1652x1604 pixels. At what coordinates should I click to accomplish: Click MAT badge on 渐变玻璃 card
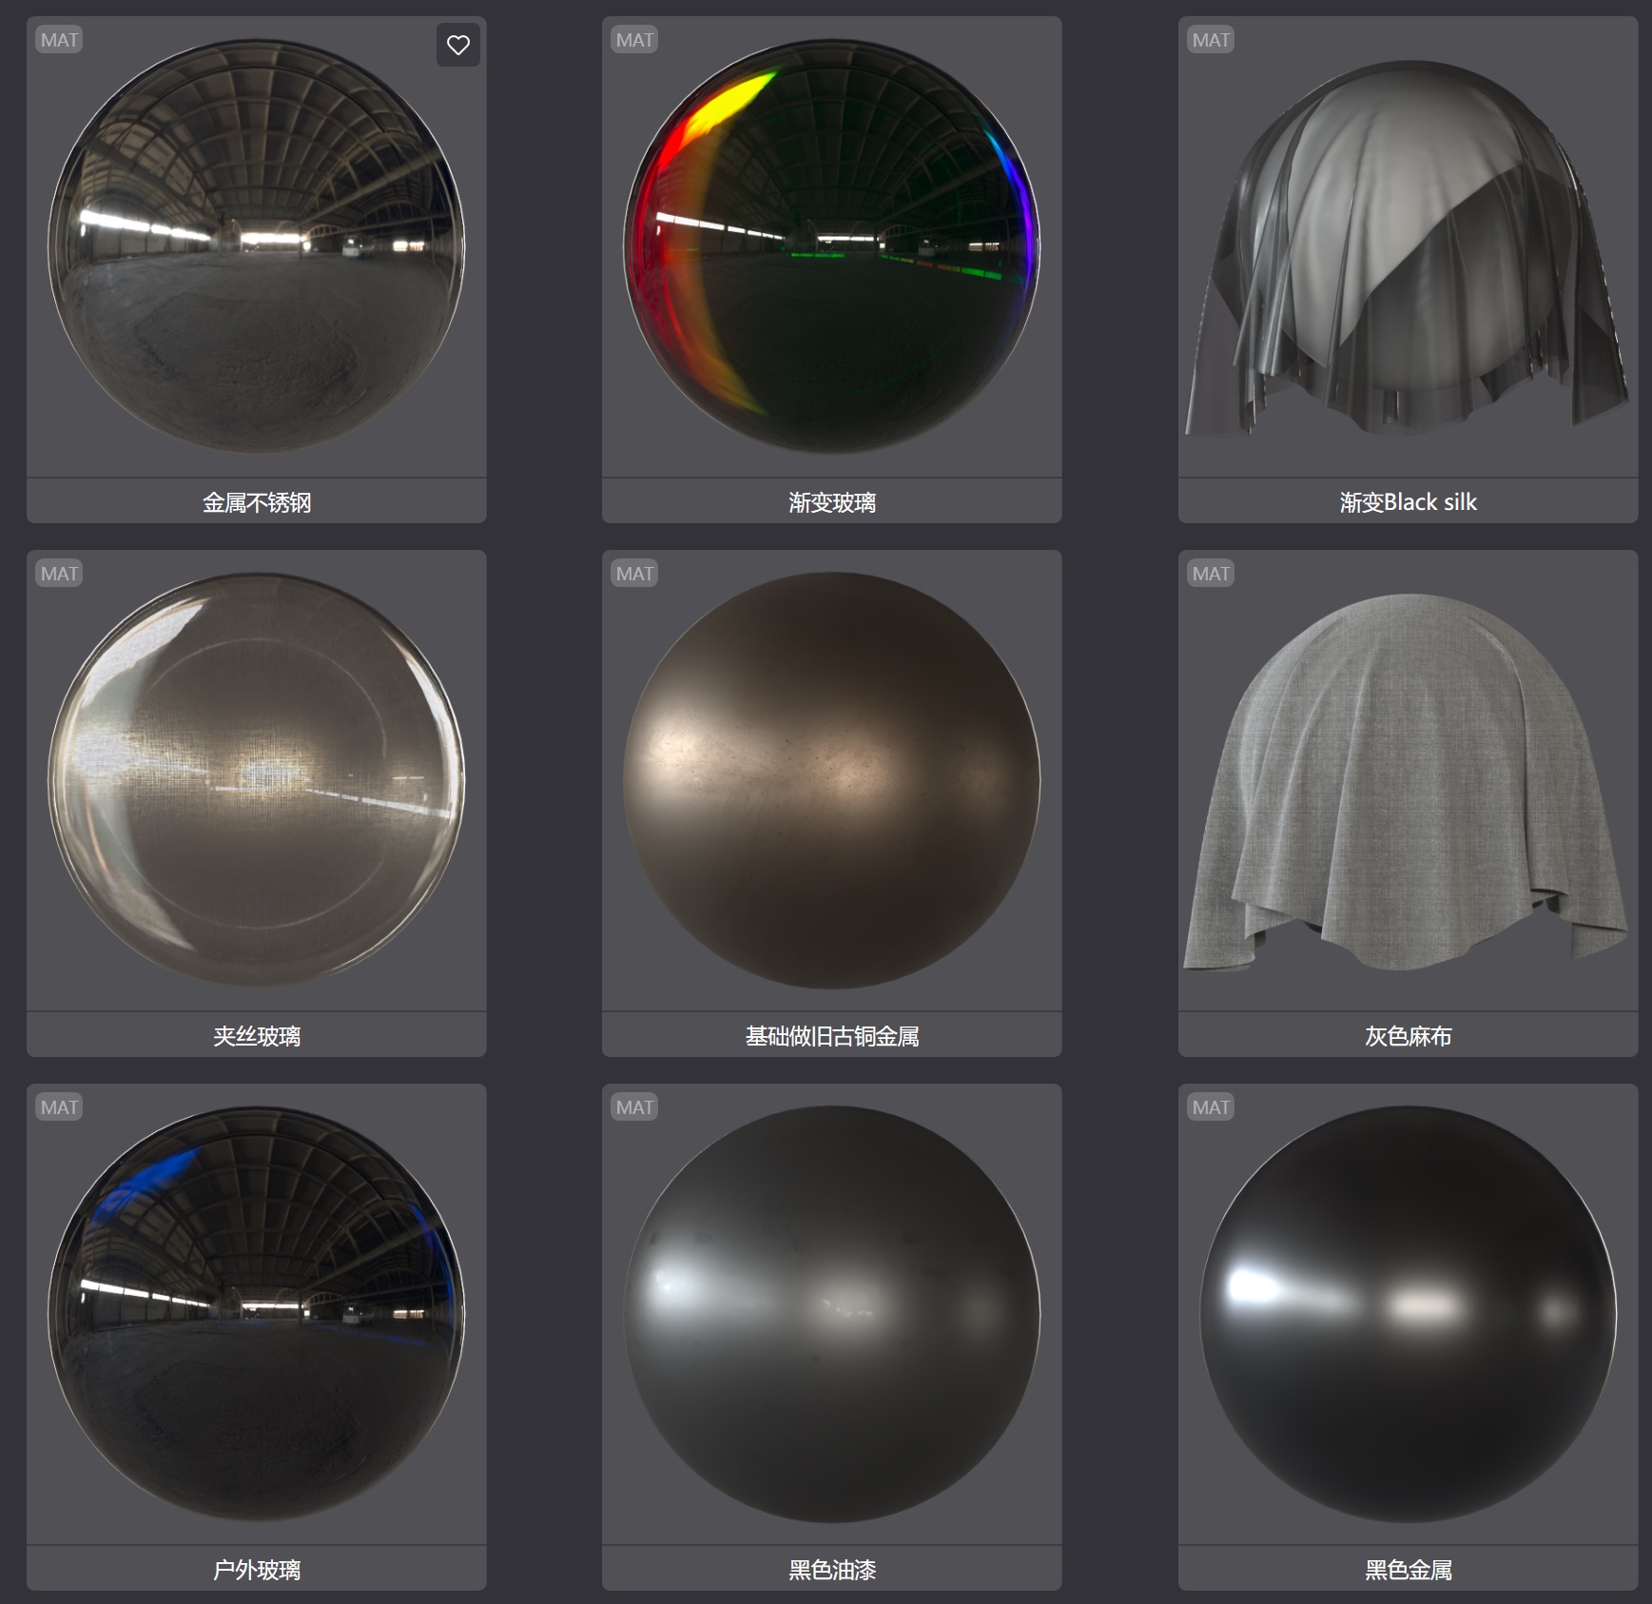634,40
